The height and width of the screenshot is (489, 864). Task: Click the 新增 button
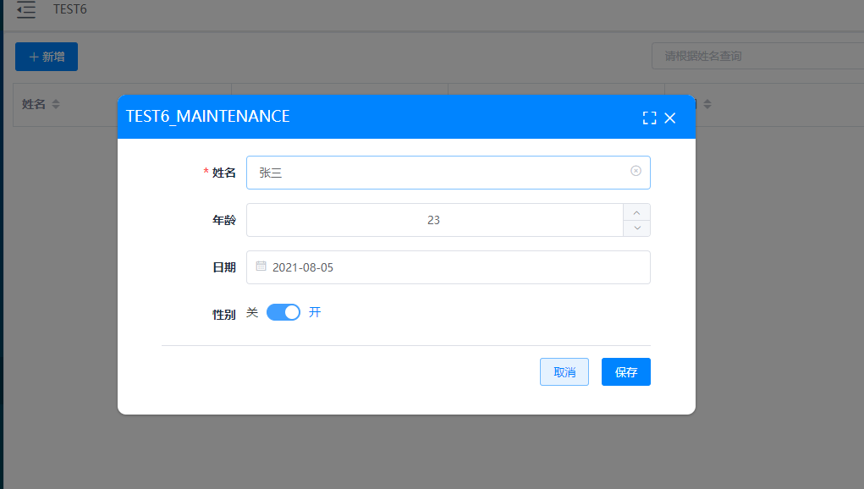coord(47,57)
